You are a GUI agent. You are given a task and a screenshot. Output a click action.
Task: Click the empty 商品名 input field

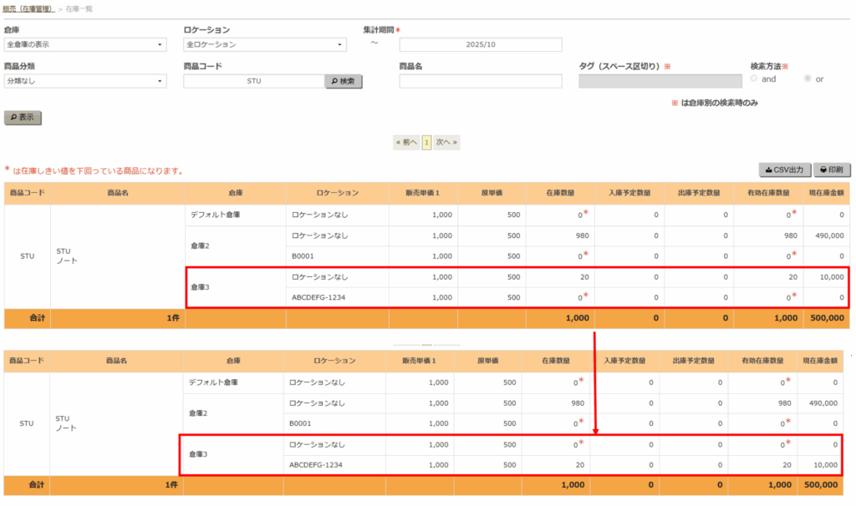480,81
